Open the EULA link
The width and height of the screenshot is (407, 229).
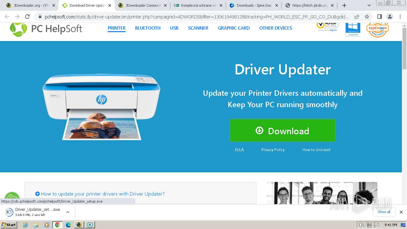pos(239,150)
